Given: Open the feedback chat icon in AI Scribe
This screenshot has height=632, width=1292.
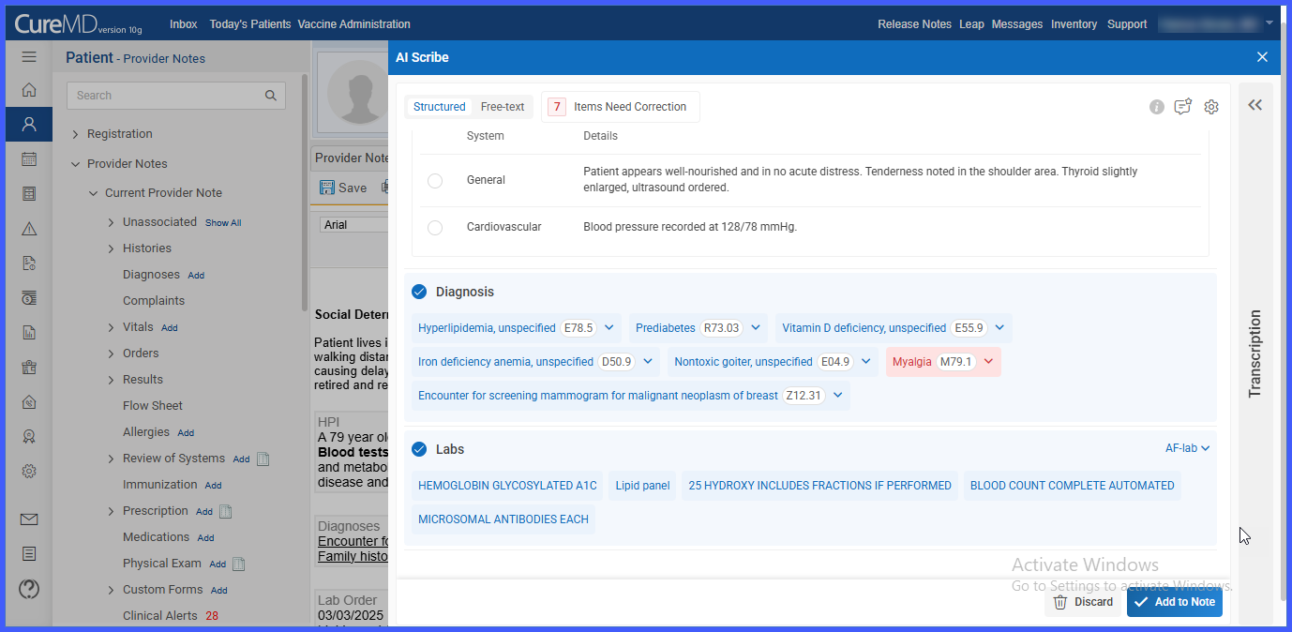Looking at the screenshot, I should pyautogui.click(x=1183, y=107).
